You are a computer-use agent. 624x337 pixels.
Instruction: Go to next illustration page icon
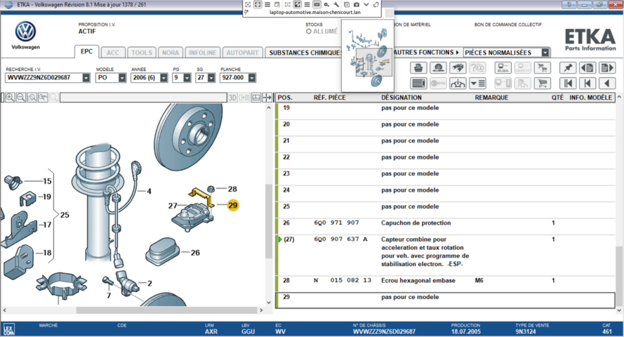click(607, 68)
